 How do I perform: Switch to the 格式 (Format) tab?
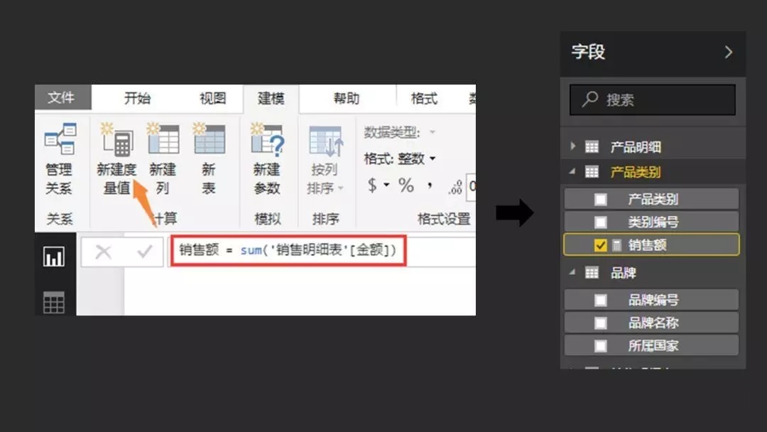[424, 98]
